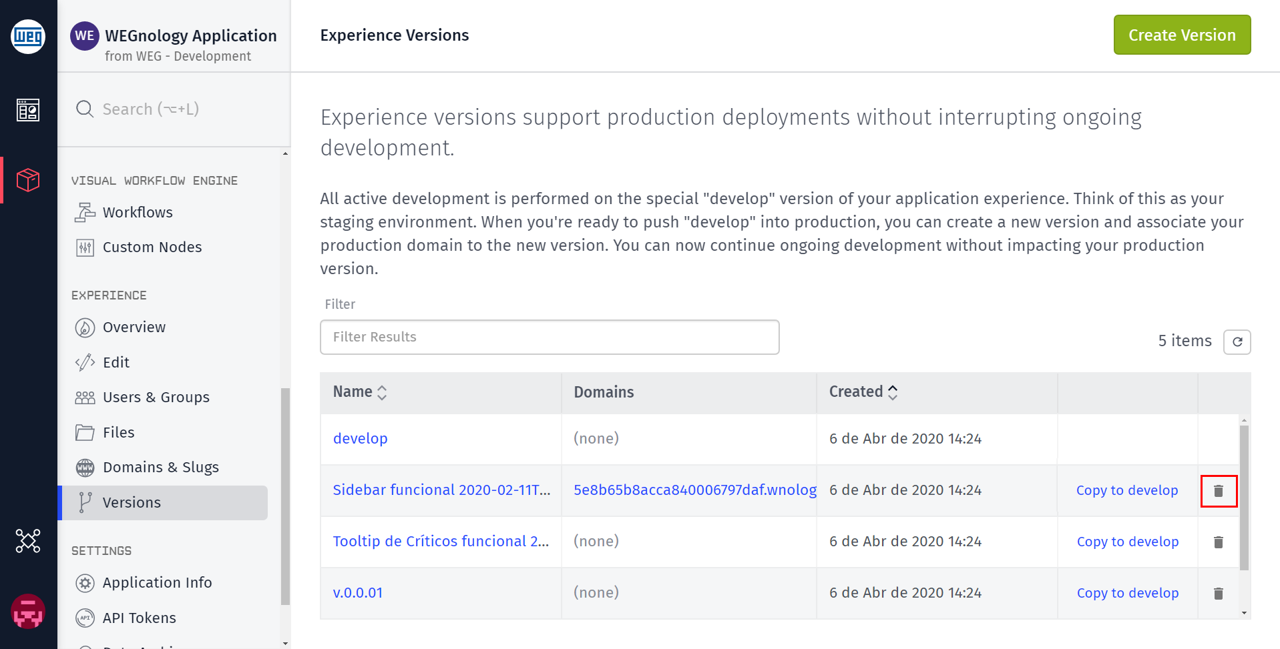
Task: Copy Tooltip de Críticos to develop
Action: point(1127,542)
